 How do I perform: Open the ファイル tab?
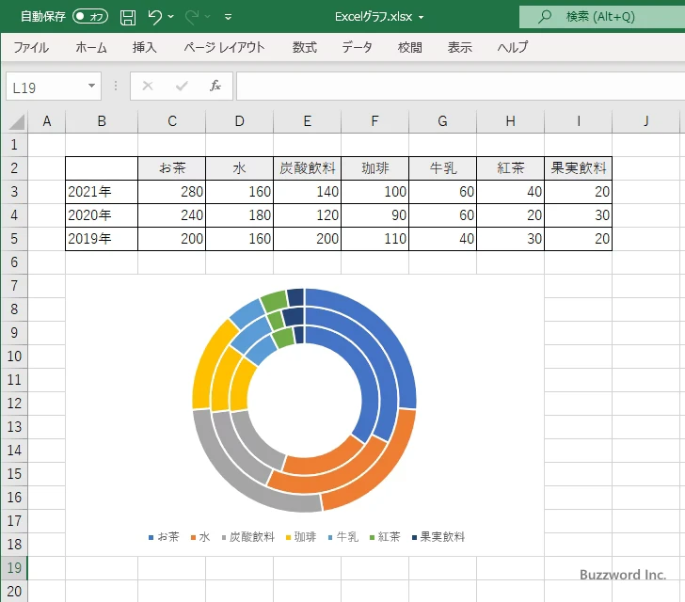click(x=31, y=47)
